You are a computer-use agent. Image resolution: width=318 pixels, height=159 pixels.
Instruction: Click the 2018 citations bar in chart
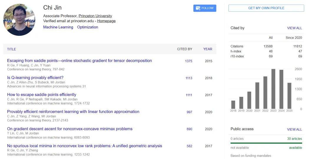pyautogui.click(x=233, y=105)
